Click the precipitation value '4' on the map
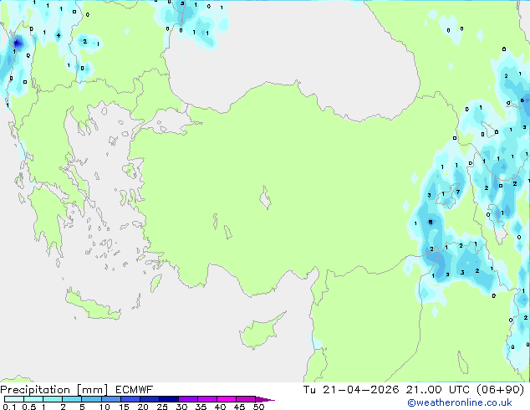530x410 pixels. point(59,35)
